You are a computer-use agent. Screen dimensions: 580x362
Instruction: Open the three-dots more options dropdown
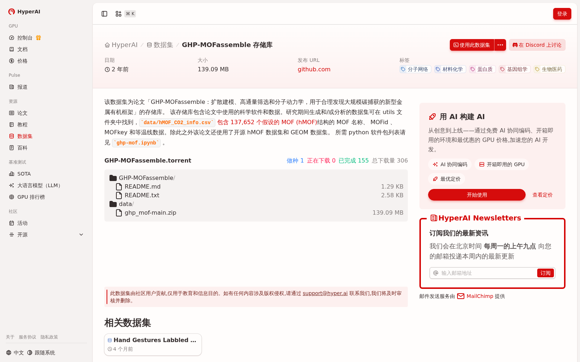(x=500, y=45)
